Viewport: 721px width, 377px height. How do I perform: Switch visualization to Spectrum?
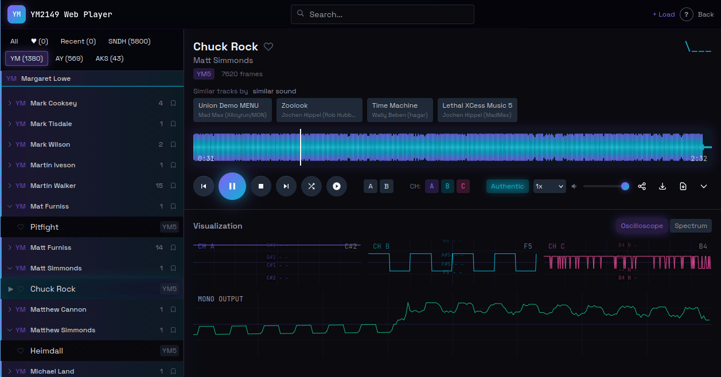(691, 226)
